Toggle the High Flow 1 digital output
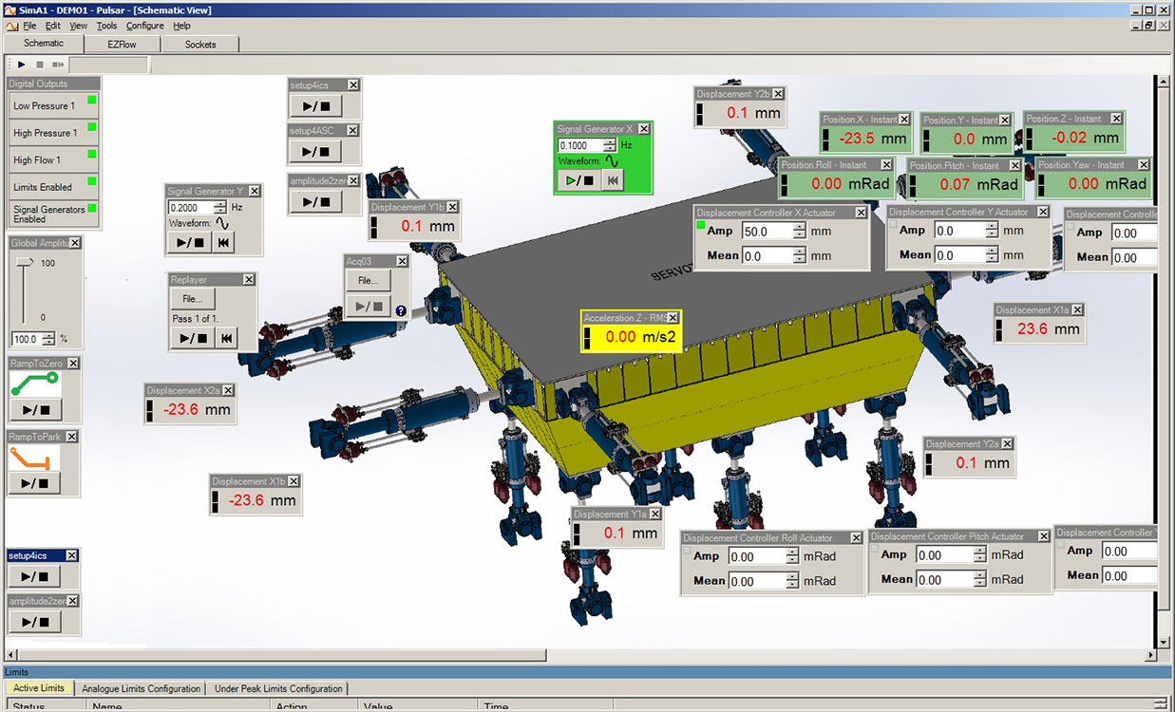The height and width of the screenshot is (712, 1175). 92,154
